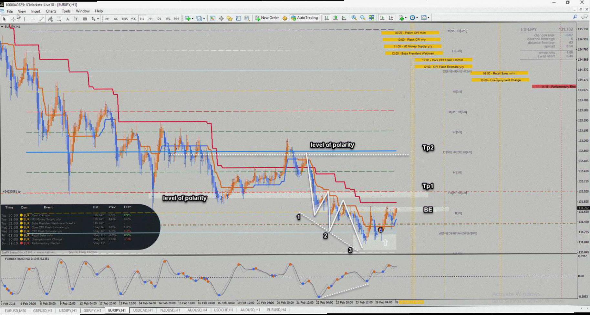This screenshot has height=315, width=590.
Task: Select the trendline drawing tool
Action: pyautogui.click(x=41, y=19)
